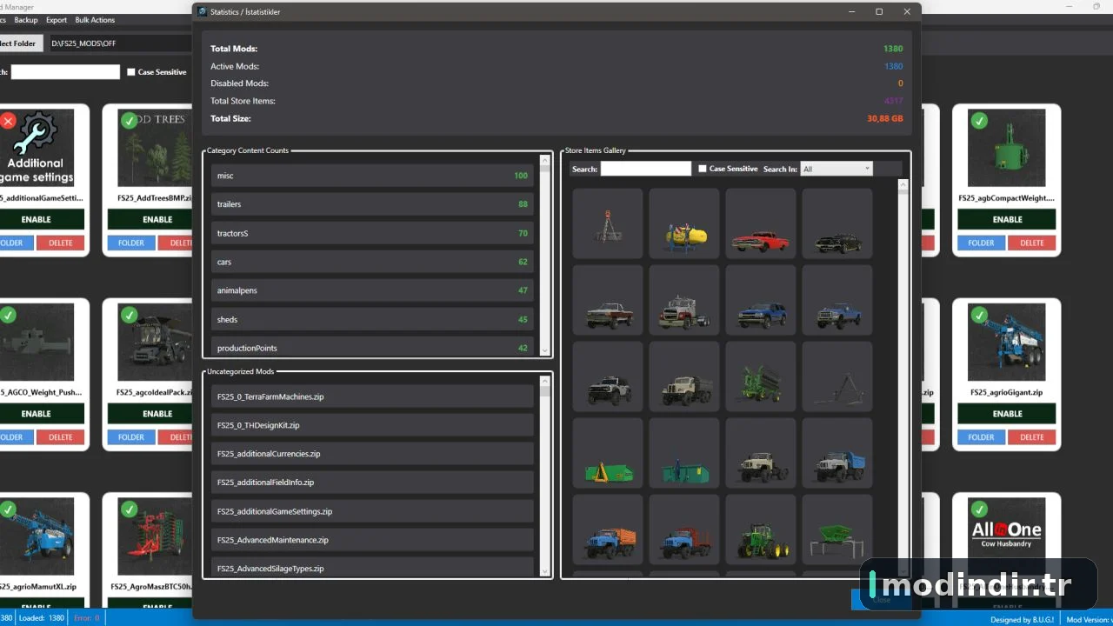Select FS25_AdvancedSilageTypes.zip entry
This screenshot has width=1113, height=626.
click(x=372, y=567)
